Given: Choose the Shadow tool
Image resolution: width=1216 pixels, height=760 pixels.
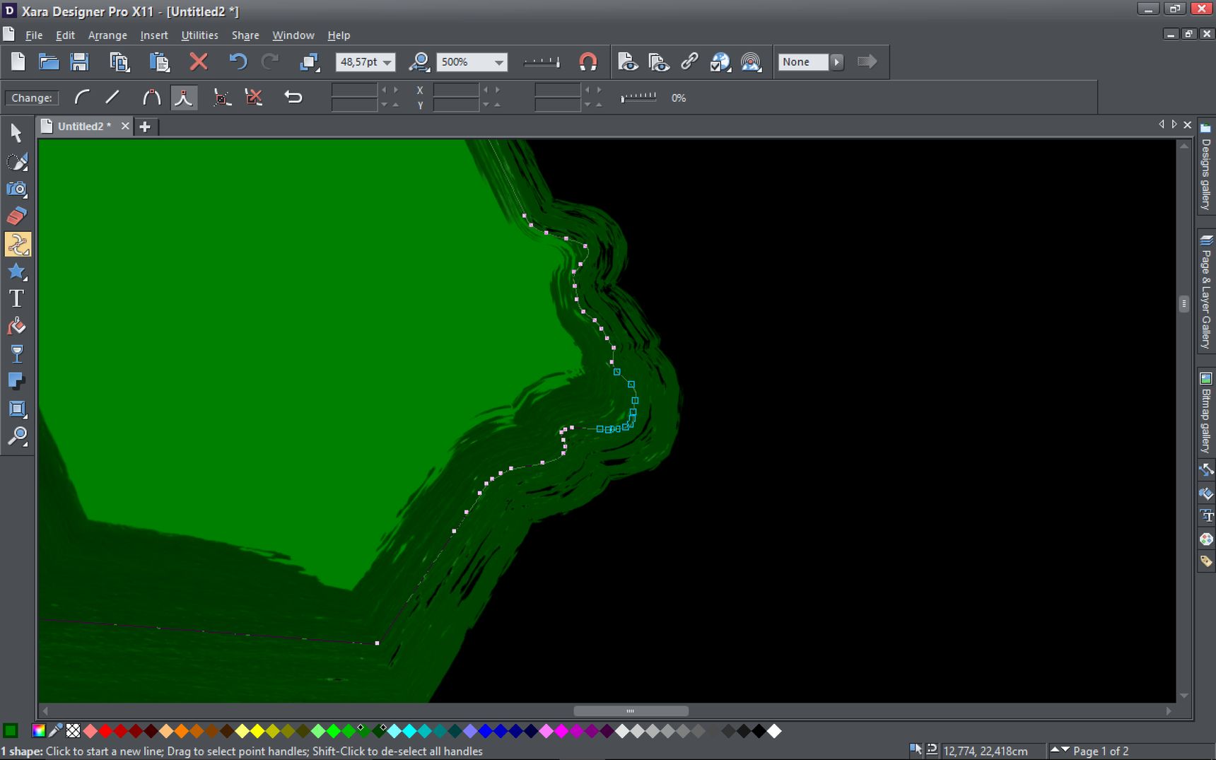Looking at the screenshot, I should pos(16,382).
